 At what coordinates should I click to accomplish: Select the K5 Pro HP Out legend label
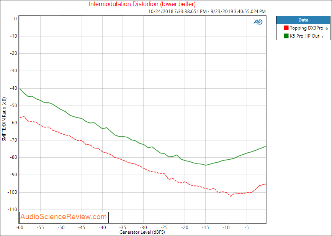coord(304,36)
